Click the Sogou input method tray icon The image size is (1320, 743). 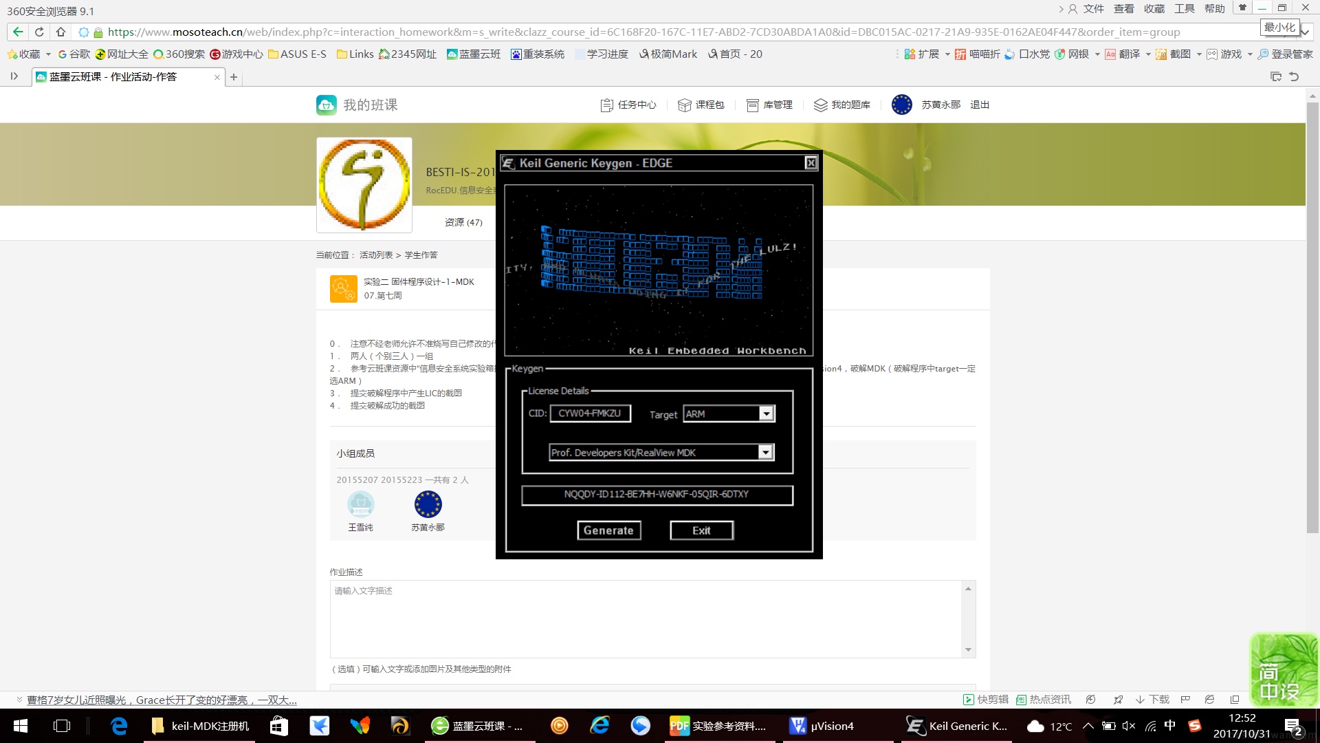coord(1195,726)
